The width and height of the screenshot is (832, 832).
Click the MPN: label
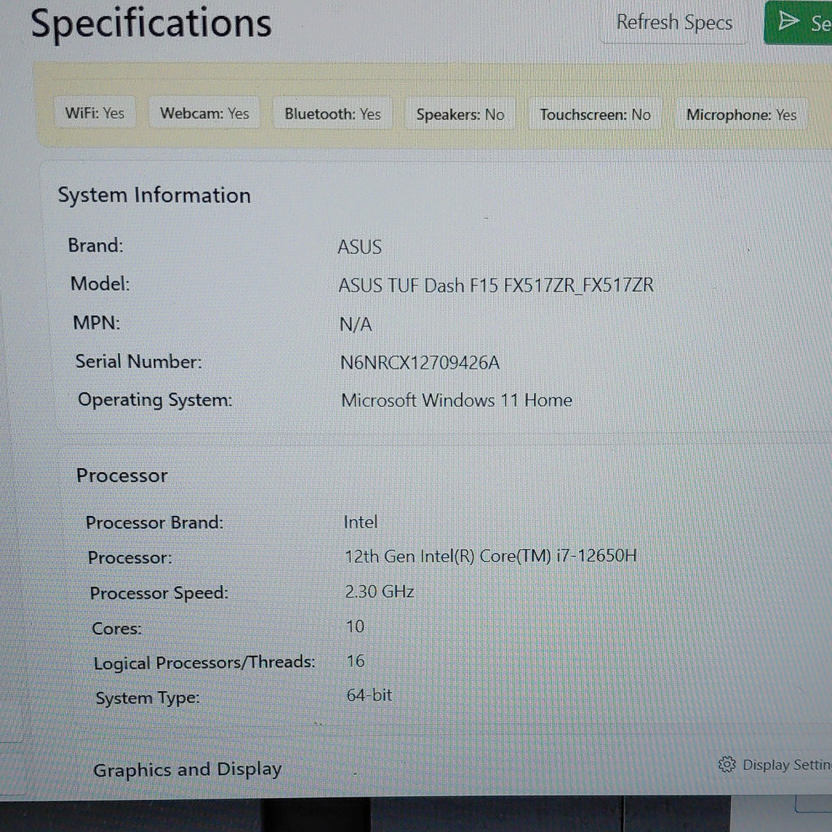pyautogui.click(x=96, y=322)
